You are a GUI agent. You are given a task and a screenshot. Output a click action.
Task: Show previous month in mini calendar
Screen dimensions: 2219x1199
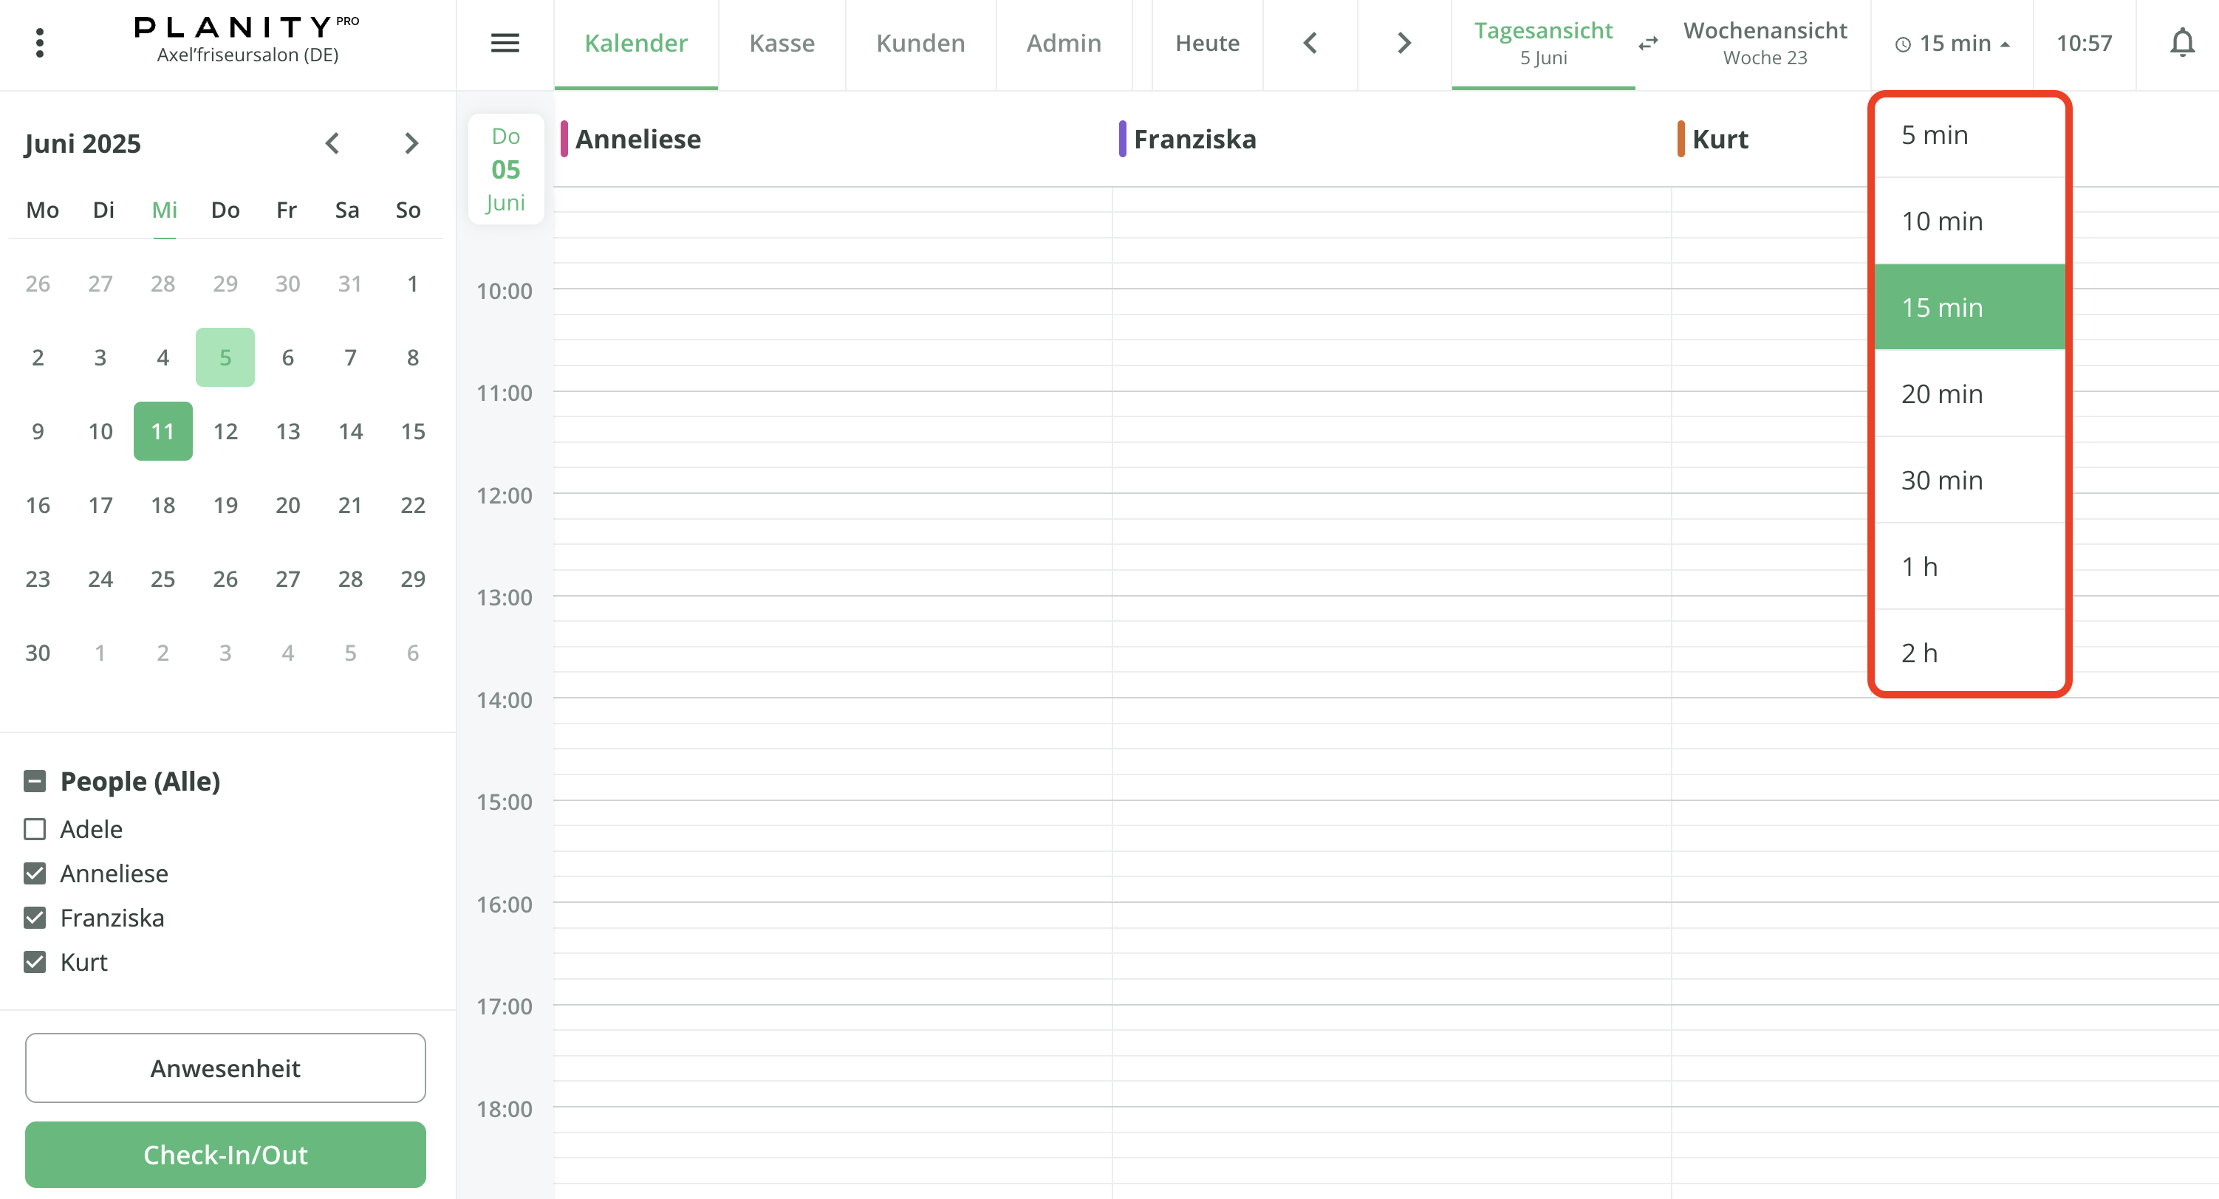point(332,143)
